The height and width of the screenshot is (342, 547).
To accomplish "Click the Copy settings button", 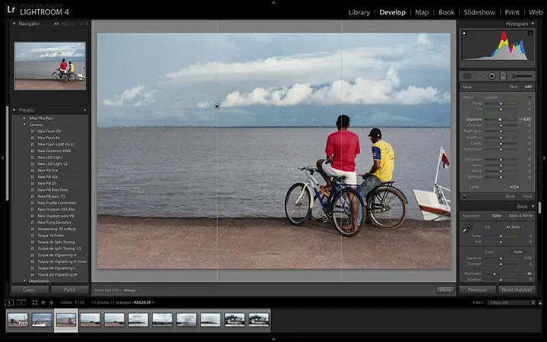I will [x=30, y=290].
